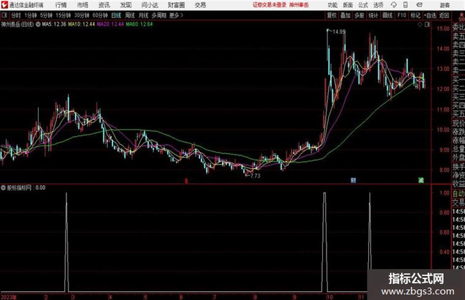Image resolution: width=465 pixels, height=300 pixels.
Task: Open the 交易 menu
Action: (200, 5)
